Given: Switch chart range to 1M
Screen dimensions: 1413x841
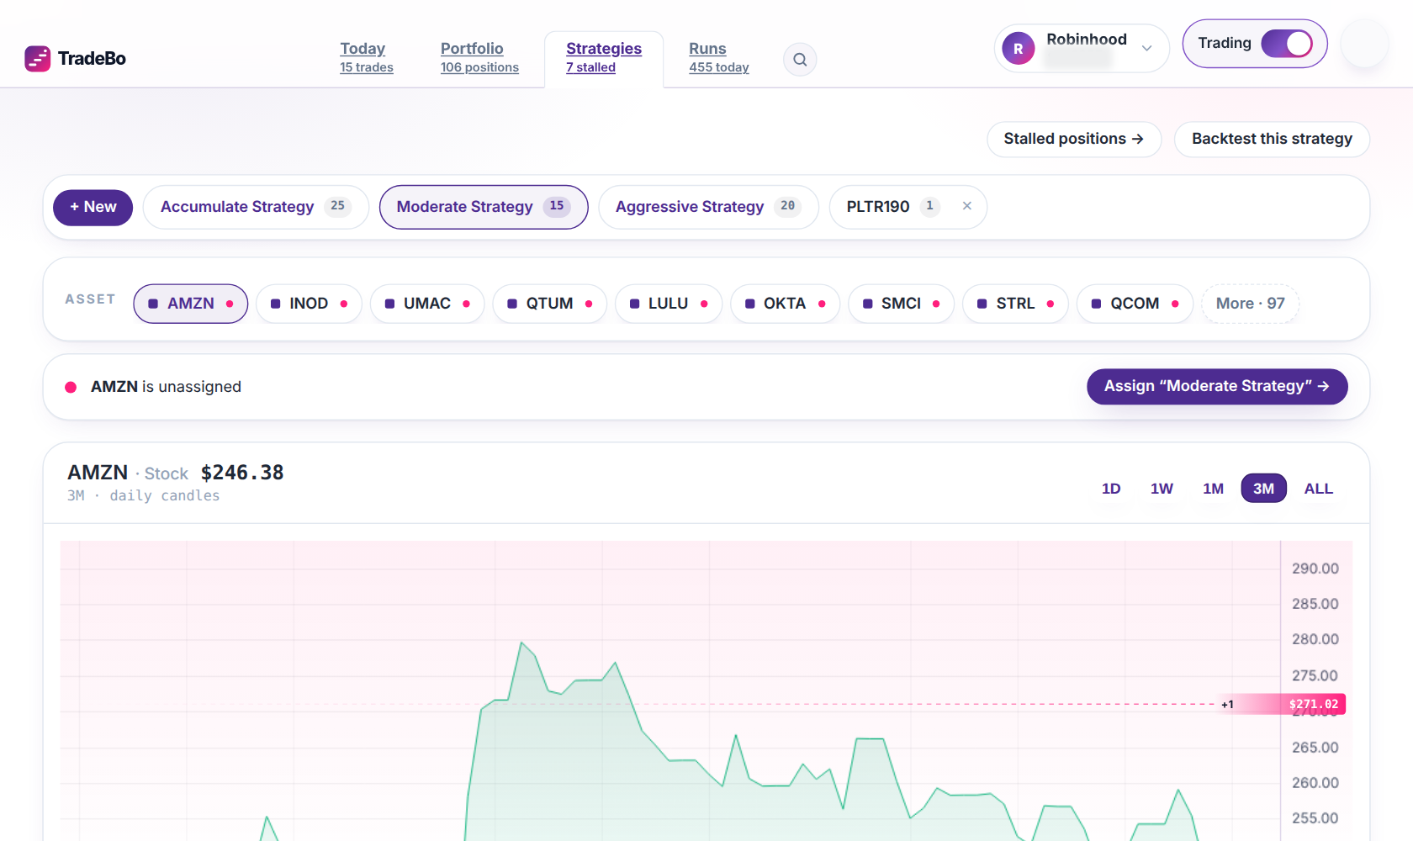Looking at the screenshot, I should point(1213,489).
